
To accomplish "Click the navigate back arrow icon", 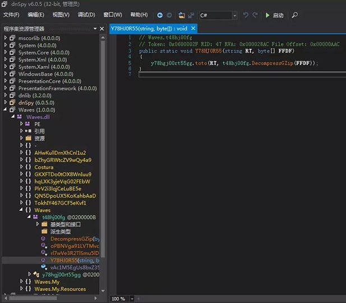I will 160,15.
